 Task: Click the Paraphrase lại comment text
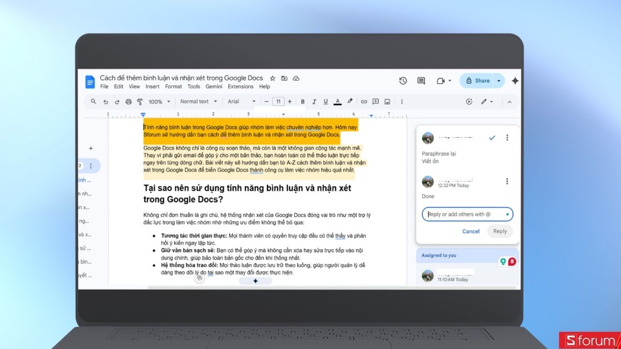coord(439,154)
